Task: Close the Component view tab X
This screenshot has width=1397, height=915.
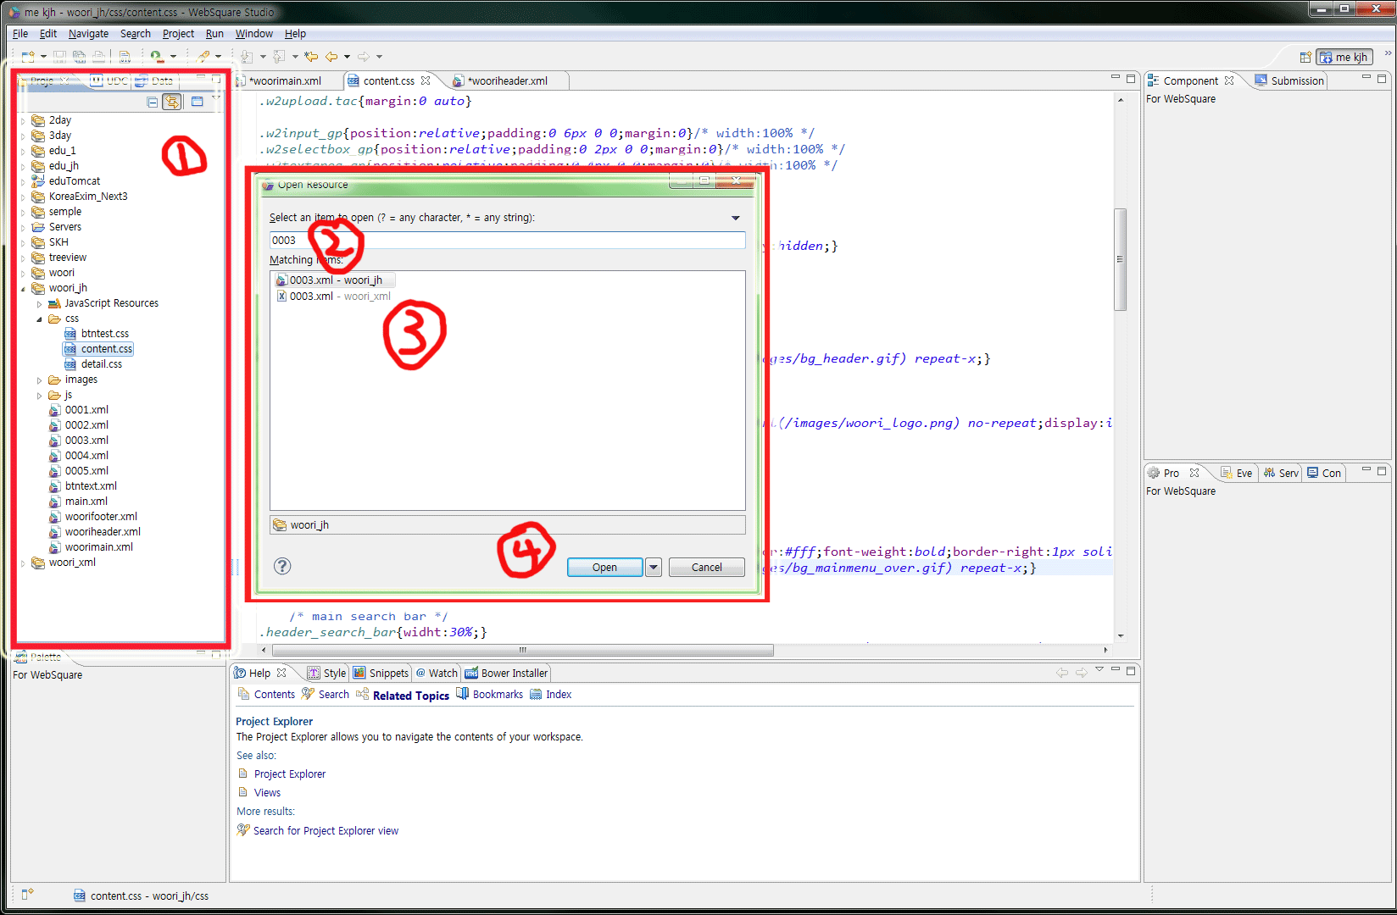Action: tap(1229, 80)
